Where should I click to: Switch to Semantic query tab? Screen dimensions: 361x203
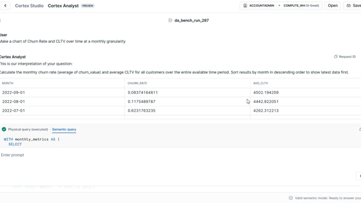(64, 130)
